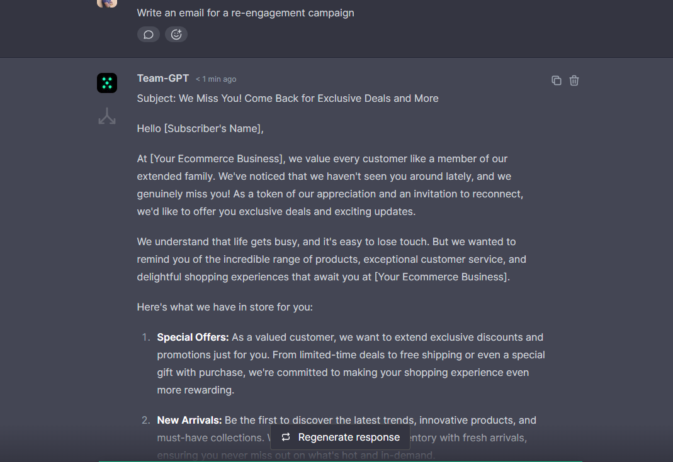Click the paragraph starting "At [Your Ecommerce Business]"
673x462 pixels.
(330, 185)
